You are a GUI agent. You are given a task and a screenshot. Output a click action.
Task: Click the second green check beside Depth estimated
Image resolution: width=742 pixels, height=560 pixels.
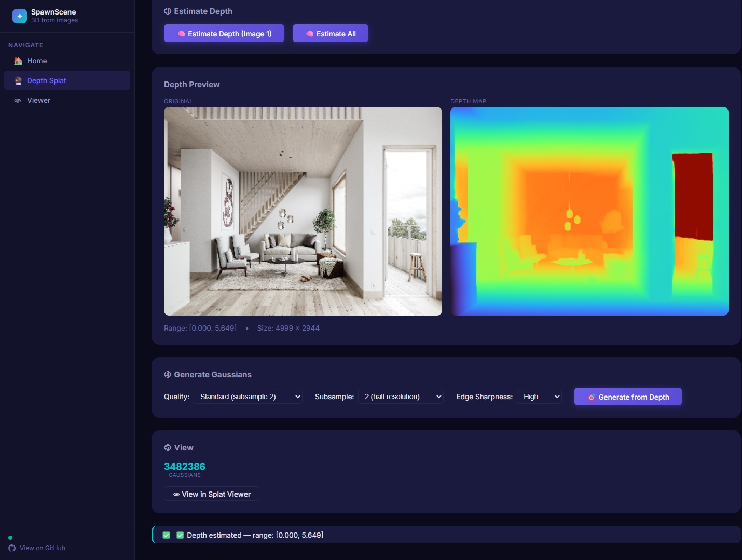[x=180, y=535]
